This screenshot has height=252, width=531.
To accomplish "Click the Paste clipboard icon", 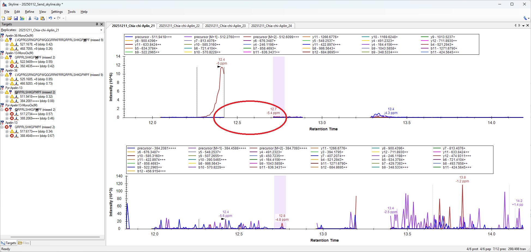I will click(x=43, y=18).
